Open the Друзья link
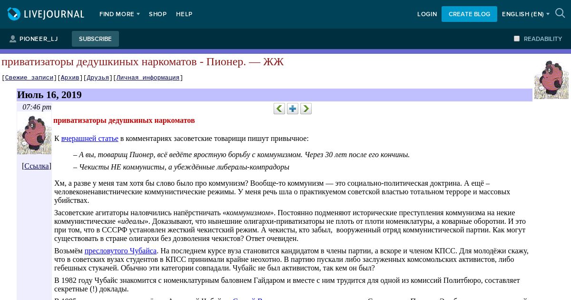The width and height of the screenshot is (571, 300). click(x=98, y=78)
